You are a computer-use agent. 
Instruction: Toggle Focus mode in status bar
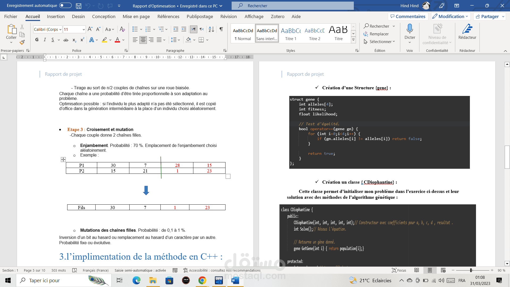coord(399,270)
